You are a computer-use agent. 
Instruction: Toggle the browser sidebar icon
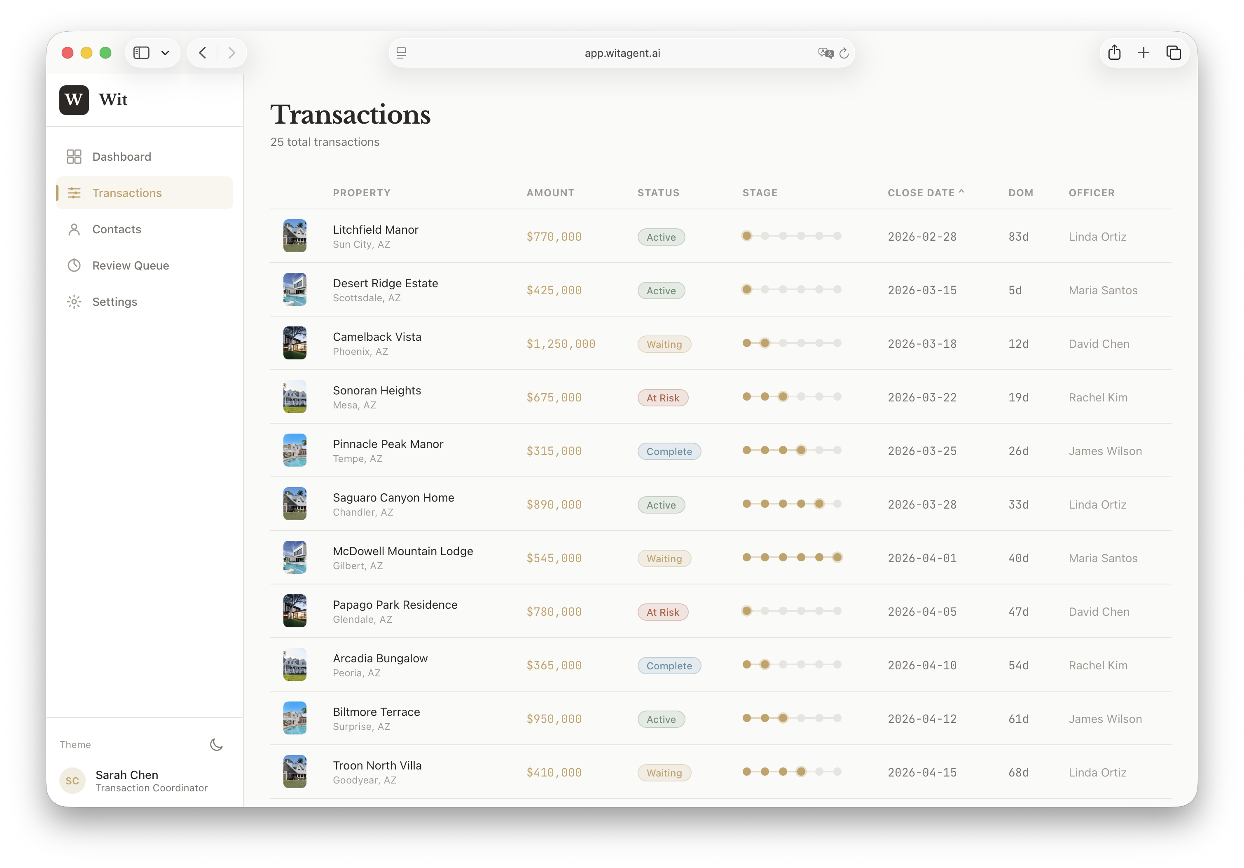coord(141,53)
